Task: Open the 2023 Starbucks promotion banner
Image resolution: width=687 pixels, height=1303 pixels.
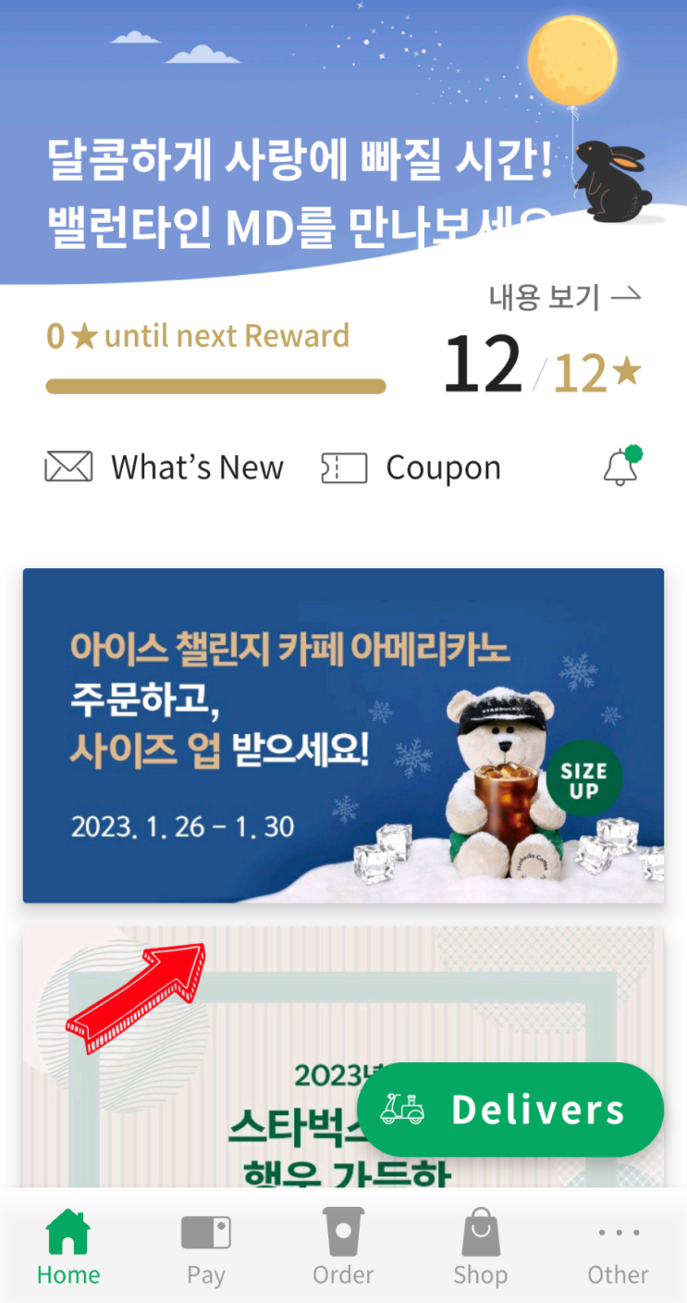Action: click(343, 1057)
